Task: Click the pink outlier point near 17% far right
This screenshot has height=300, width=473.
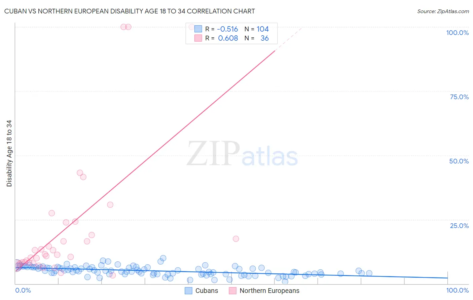Action: [x=236, y=239]
